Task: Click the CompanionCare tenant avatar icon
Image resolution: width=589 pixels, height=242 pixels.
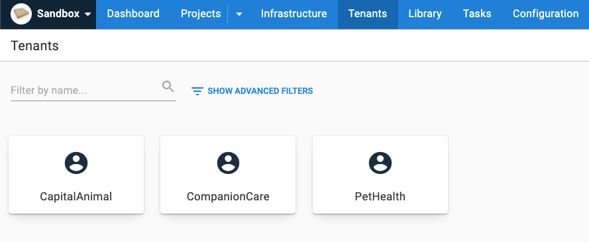Action: [x=228, y=163]
